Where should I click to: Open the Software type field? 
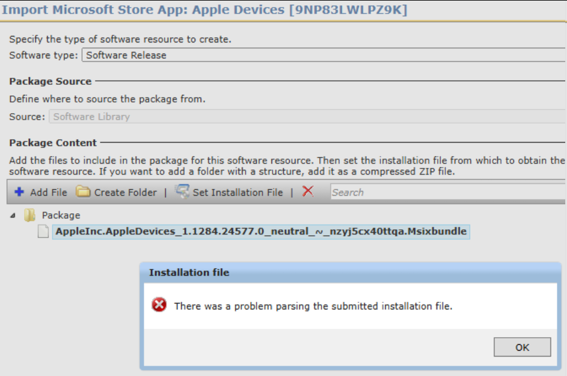(x=323, y=55)
